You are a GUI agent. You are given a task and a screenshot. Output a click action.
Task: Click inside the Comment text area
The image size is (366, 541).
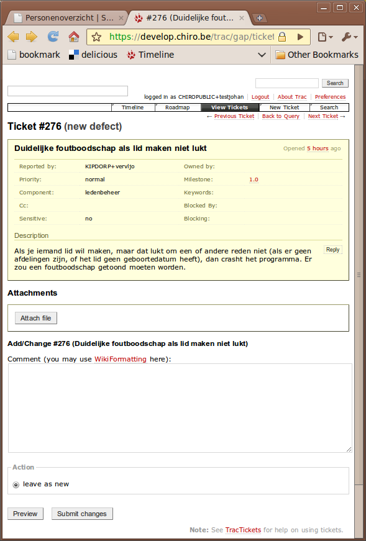coord(180,408)
